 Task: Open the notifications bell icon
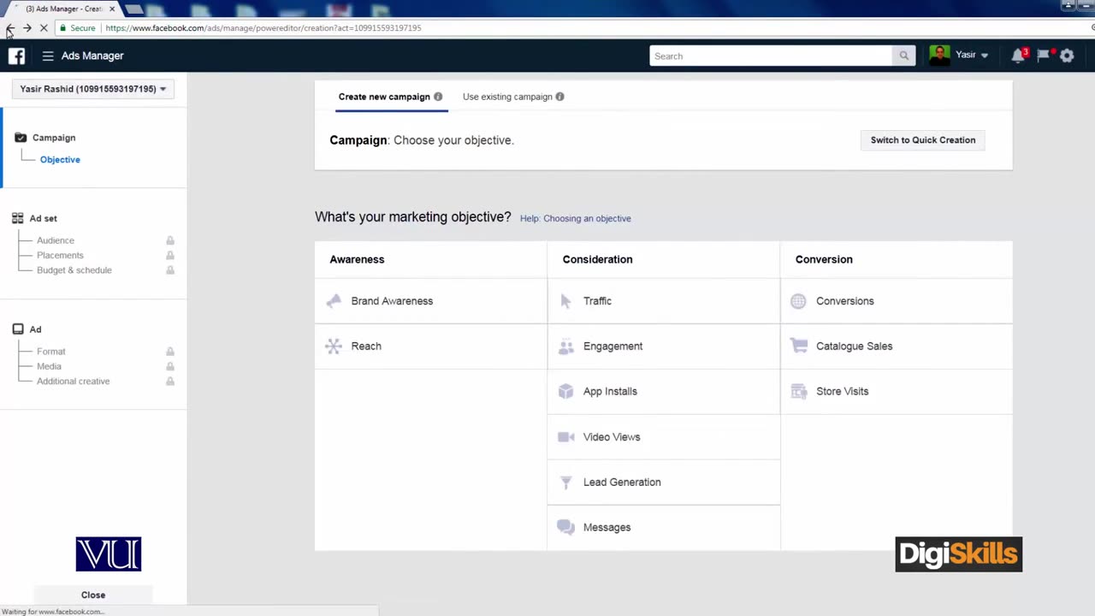pos(1017,56)
